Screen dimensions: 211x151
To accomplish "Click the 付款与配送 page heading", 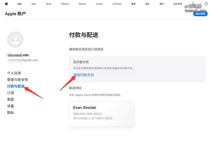I will 83,35.
